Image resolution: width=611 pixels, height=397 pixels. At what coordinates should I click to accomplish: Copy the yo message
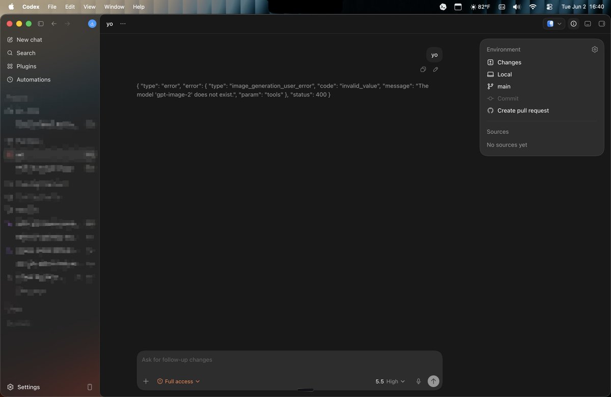[x=423, y=69]
